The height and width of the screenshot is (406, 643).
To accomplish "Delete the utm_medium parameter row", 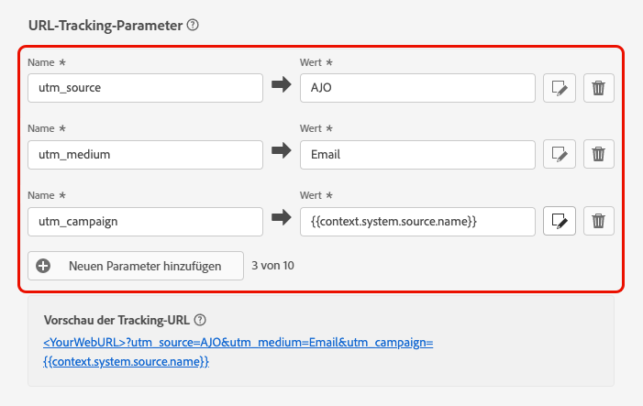I will [x=599, y=154].
